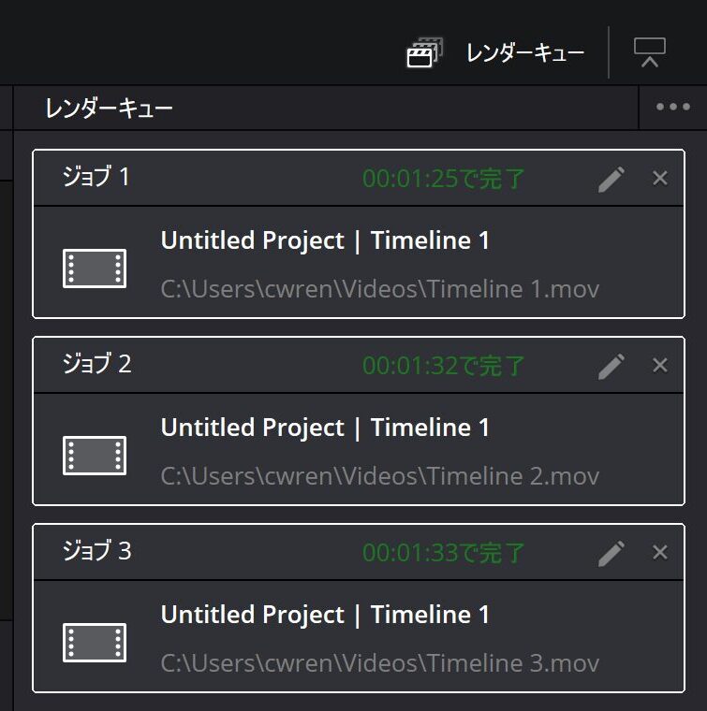Viewport: 707px width, 711px height.
Task: Edit ジョブ 1 with the pencil icon
Action: click(x=611, y=178)
